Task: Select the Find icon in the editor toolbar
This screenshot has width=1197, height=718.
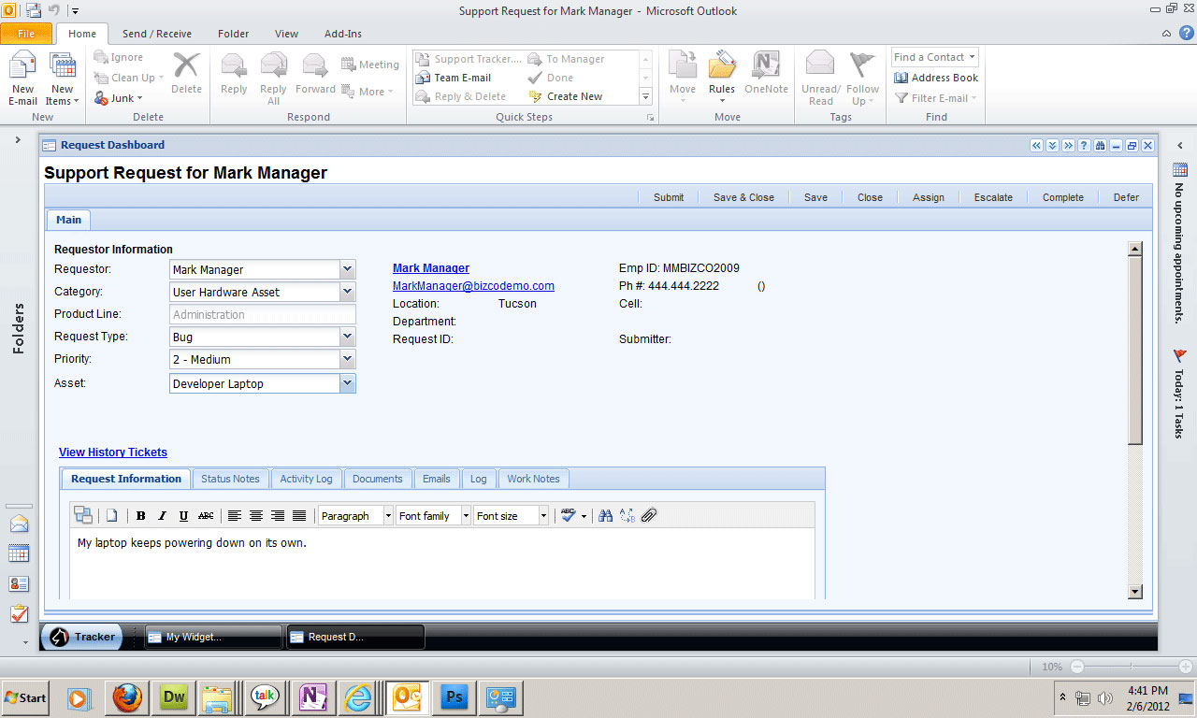Action: click(605, 515)
